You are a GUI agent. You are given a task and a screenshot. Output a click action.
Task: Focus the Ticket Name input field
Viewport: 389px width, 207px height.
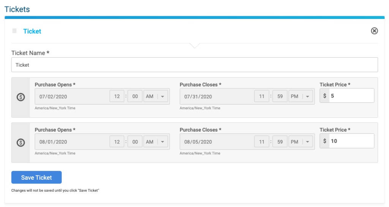pos(194,65)
